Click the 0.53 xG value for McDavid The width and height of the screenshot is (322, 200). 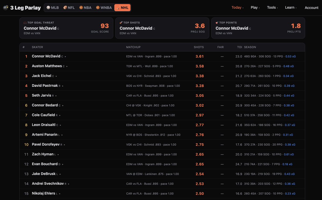pos(291,56)
